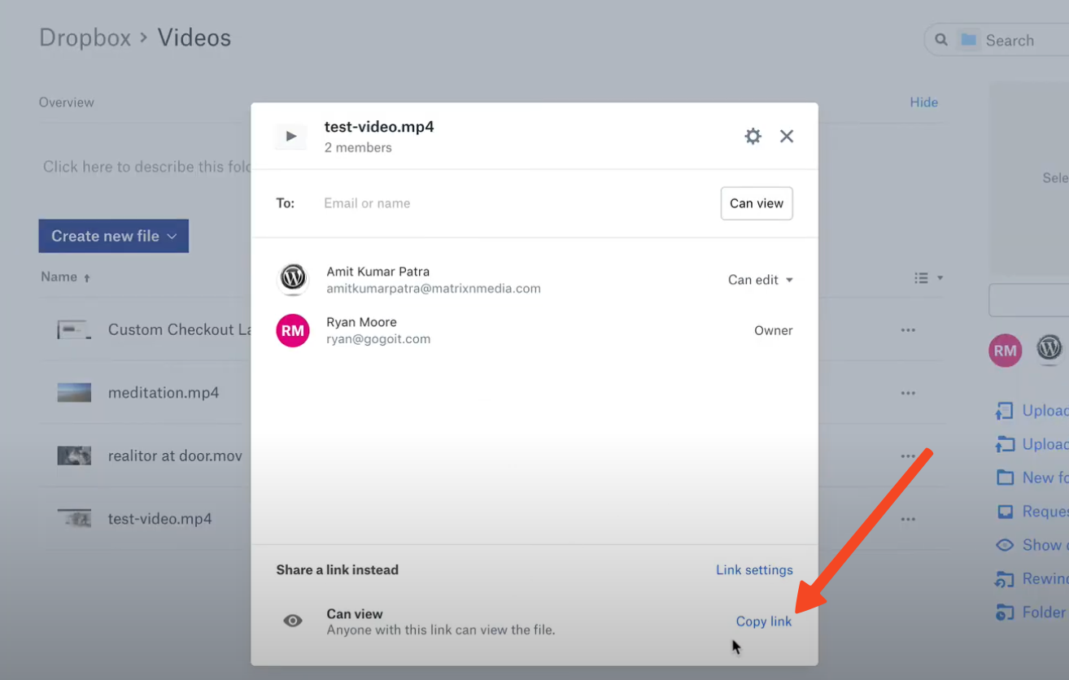The height and width of the screenshot is (680, 1069).
Task: Open Link settings
Action: point(754,569)
